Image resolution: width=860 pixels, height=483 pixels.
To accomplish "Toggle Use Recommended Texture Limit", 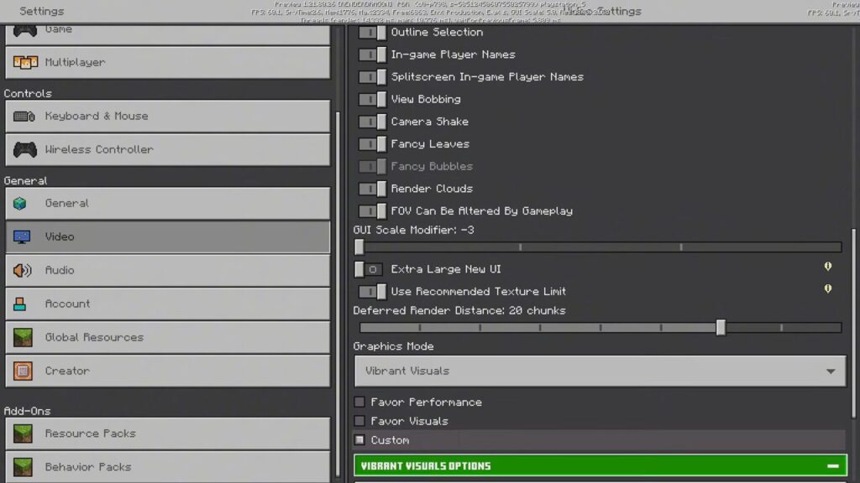I will click(x=372, y=292).
